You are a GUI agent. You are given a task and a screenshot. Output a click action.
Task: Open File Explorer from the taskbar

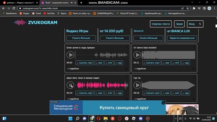tap(105, 119)
